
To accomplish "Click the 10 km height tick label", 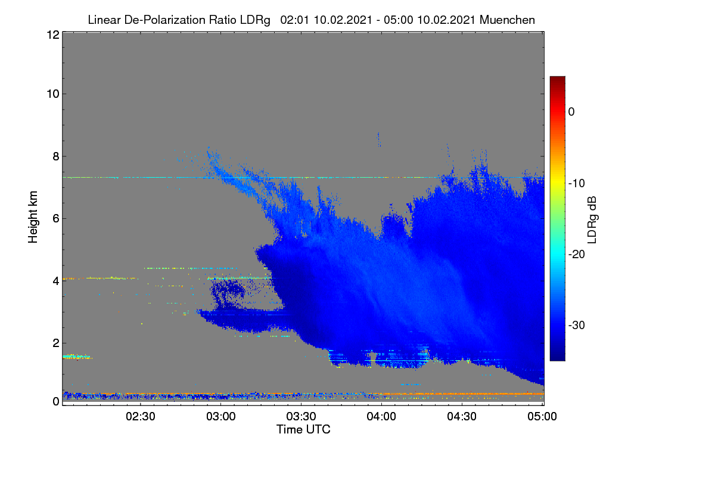I will click(x=52, y=94).
